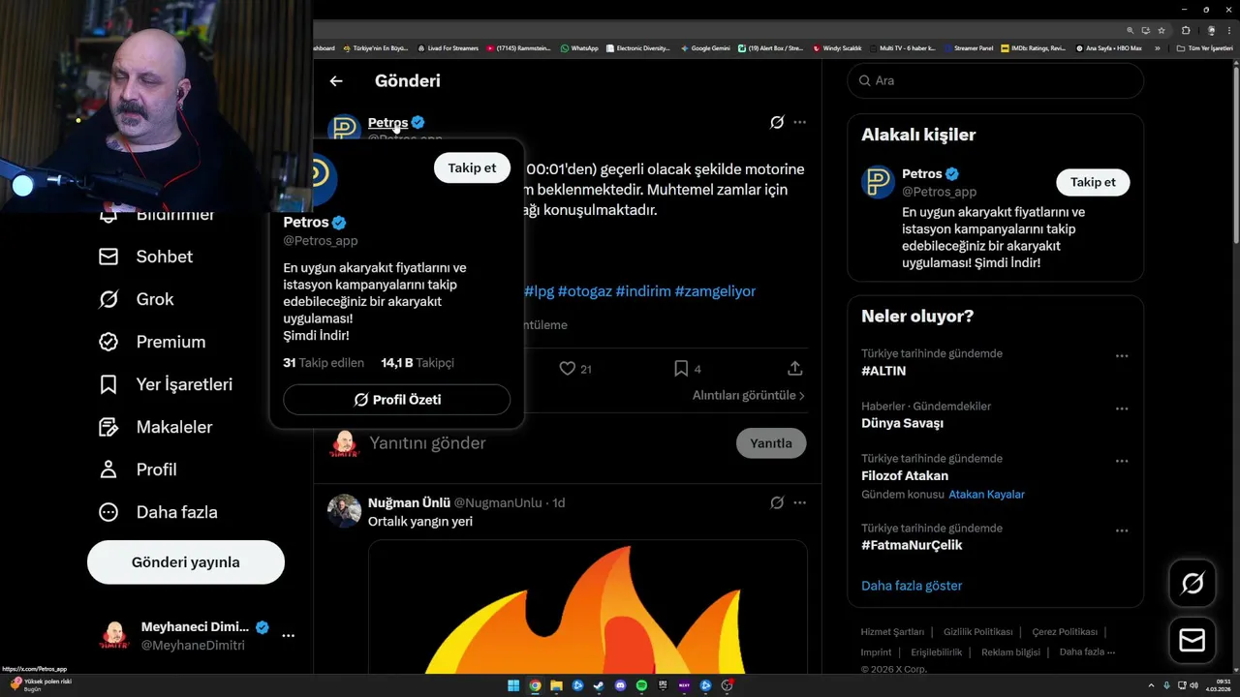Open 31 Takip edilen list
Image resolution: width=1240 pixels, height=697 pixels.
324,363
